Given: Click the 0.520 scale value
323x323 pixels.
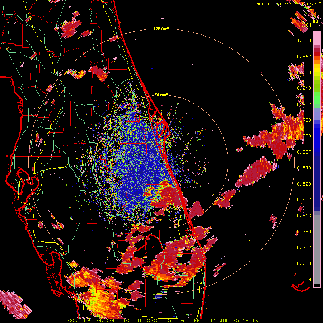Looking at the screenshot, I should [x=304, y=184].
